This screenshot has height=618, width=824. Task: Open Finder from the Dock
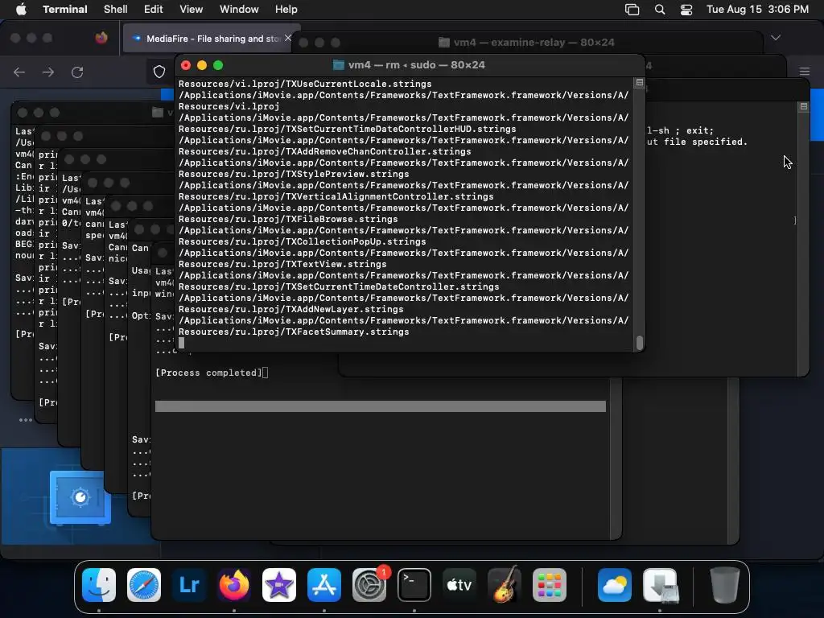(99, 585)
